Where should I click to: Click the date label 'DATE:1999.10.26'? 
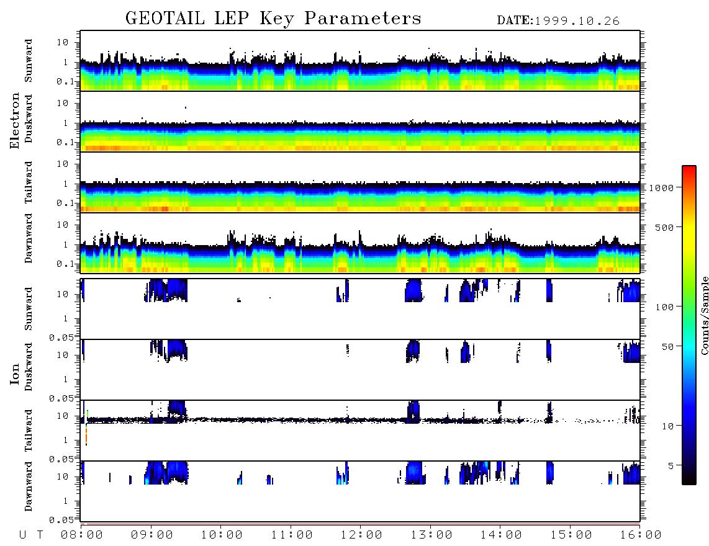click(558, 20)
